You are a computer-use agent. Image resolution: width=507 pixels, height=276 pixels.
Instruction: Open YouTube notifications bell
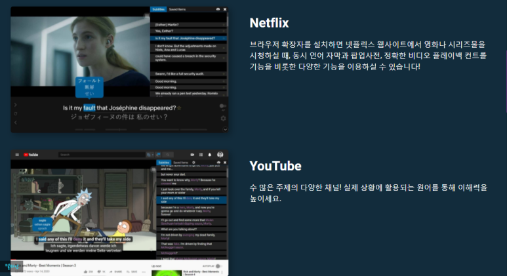point(209,155)
